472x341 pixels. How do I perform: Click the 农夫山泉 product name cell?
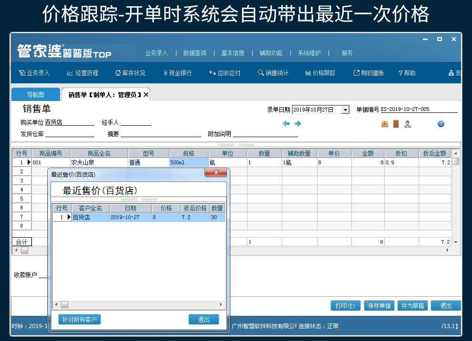[99, 162]
